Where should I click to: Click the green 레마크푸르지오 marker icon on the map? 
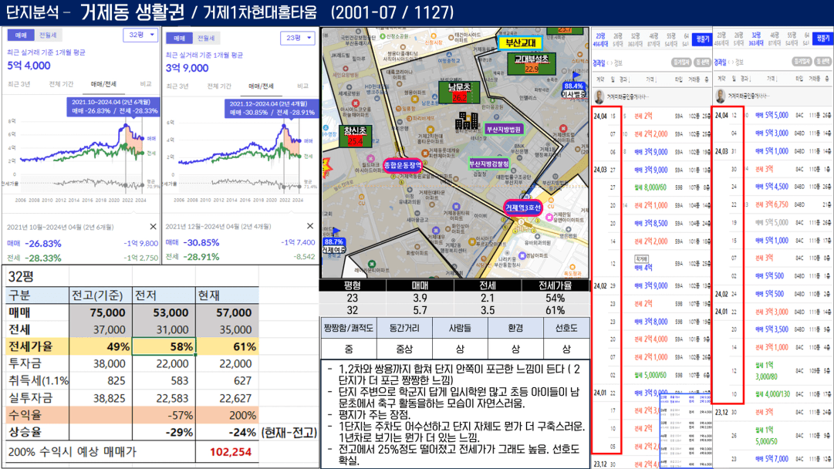point(372,264)
